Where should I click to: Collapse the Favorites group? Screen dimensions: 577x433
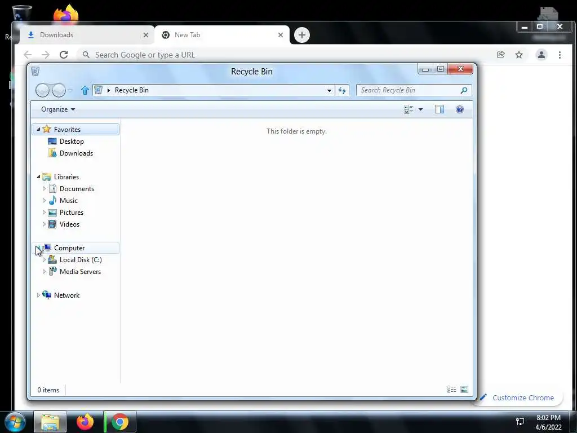(x=38, y=129)
